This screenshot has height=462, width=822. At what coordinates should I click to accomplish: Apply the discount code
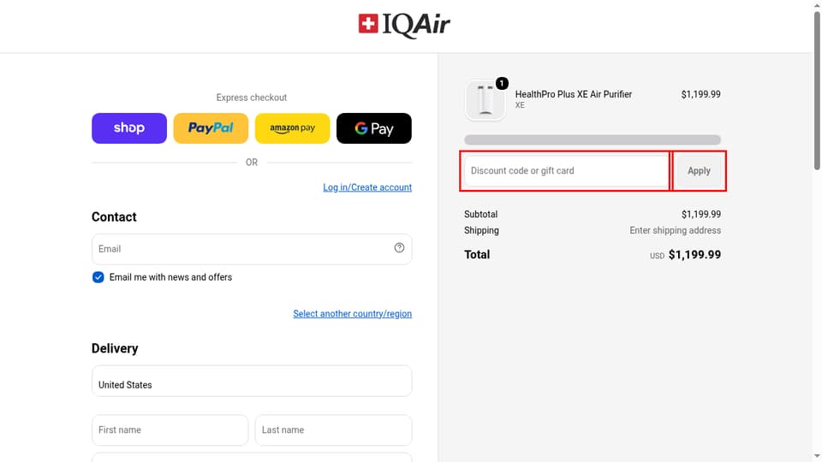pyautogui.click(x=699, y=171)
